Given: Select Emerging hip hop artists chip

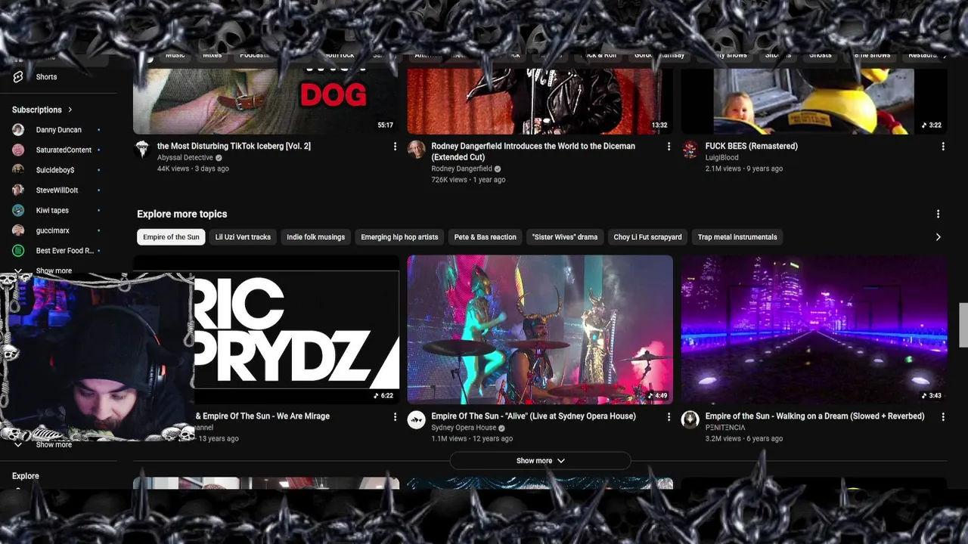Looking at the screenshot, I should pos(399,237).
